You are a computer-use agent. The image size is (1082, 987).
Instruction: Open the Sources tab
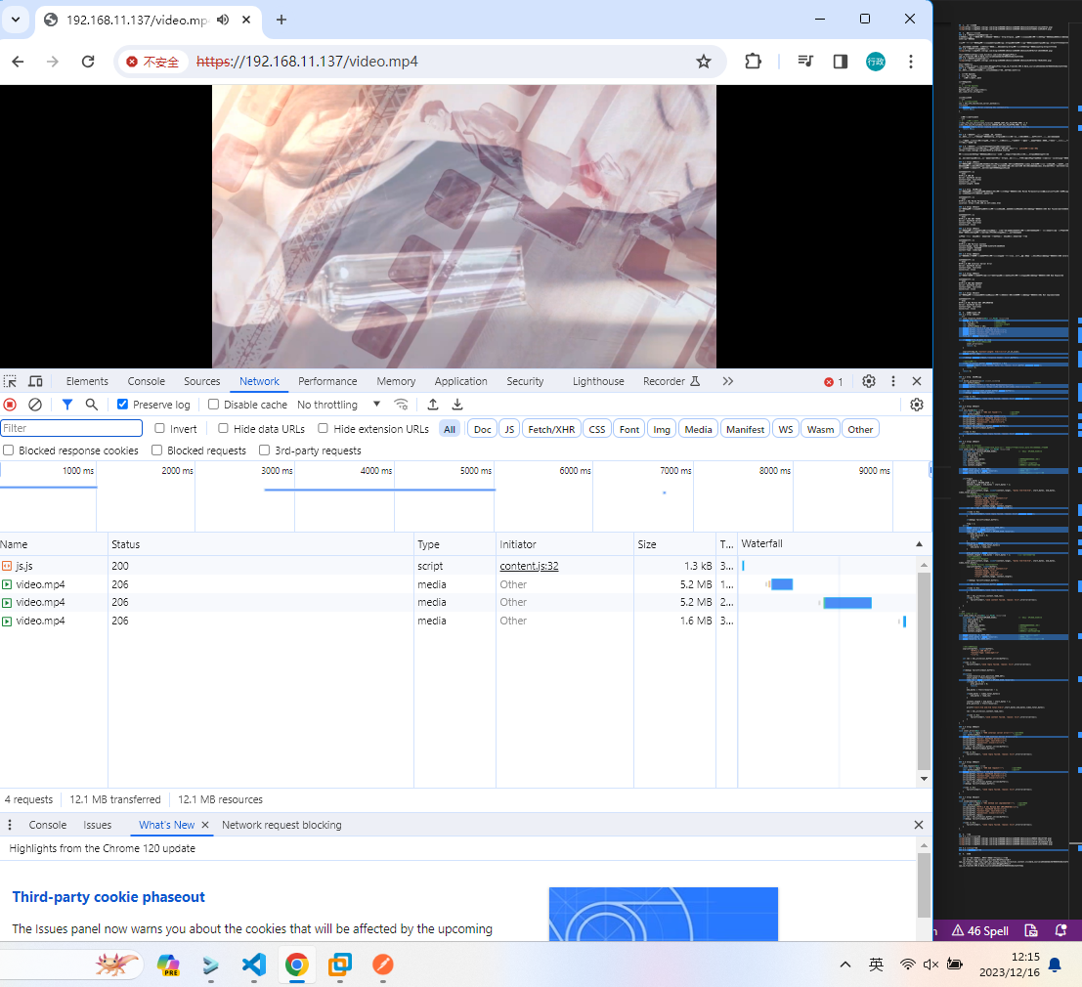[x=201, y=381]
